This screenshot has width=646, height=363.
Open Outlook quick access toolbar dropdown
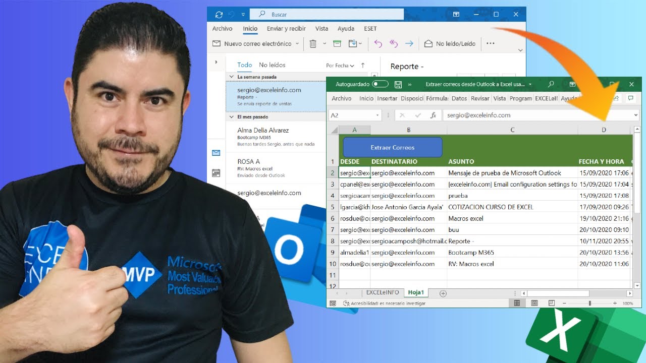pos(243,15)
